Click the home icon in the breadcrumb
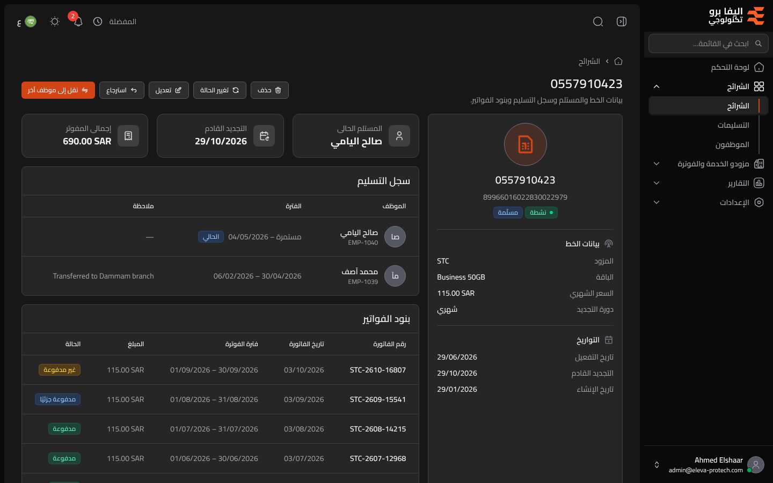 tap(618, 61)
